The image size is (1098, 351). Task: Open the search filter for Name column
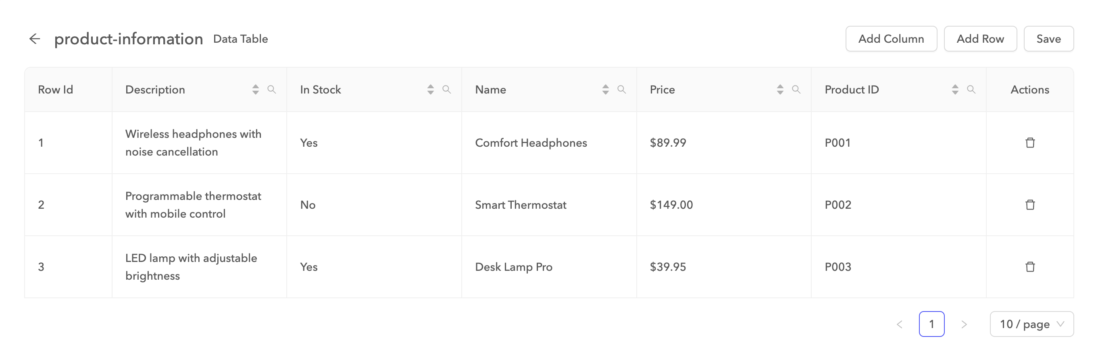coord(621,89)
